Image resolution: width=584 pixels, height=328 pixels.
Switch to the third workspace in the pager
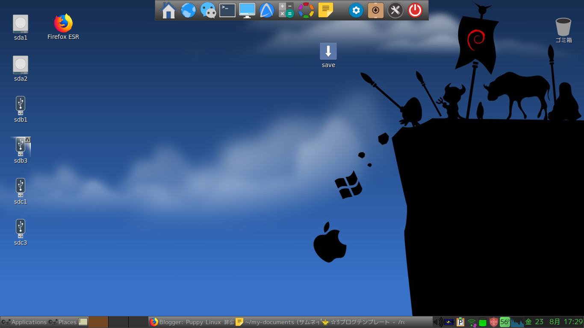(138, 322)
